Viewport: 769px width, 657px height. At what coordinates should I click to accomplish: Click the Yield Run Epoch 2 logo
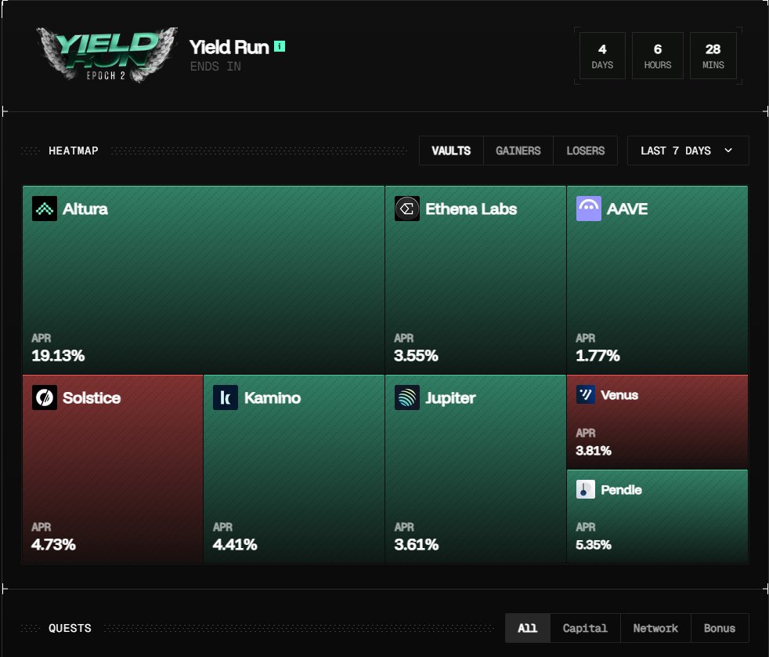107,55
